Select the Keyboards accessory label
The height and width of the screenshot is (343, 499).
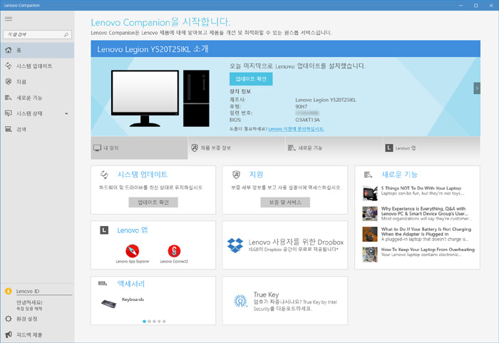(x=133, y=300)
